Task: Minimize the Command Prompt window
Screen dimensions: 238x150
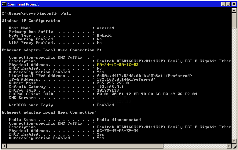Action: click(224, 4)
